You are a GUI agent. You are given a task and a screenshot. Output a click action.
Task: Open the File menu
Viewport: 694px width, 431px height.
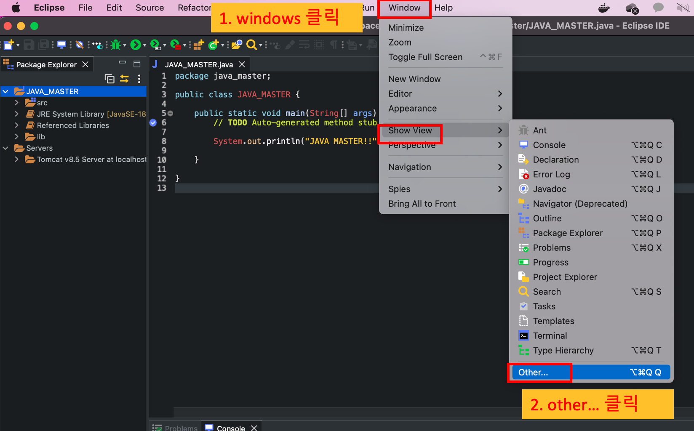pyautogui.click(x=85, y=8)
